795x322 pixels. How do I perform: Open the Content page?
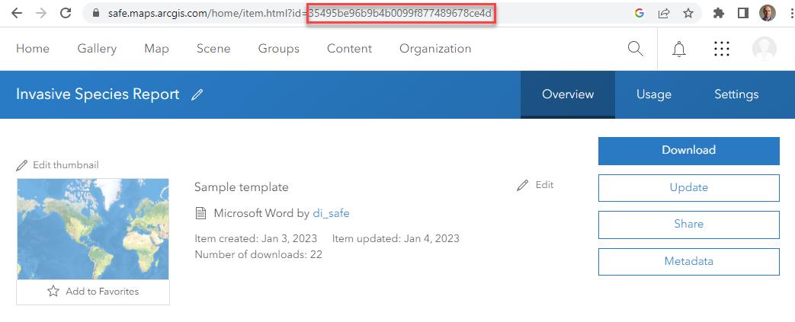click(349, 49)
